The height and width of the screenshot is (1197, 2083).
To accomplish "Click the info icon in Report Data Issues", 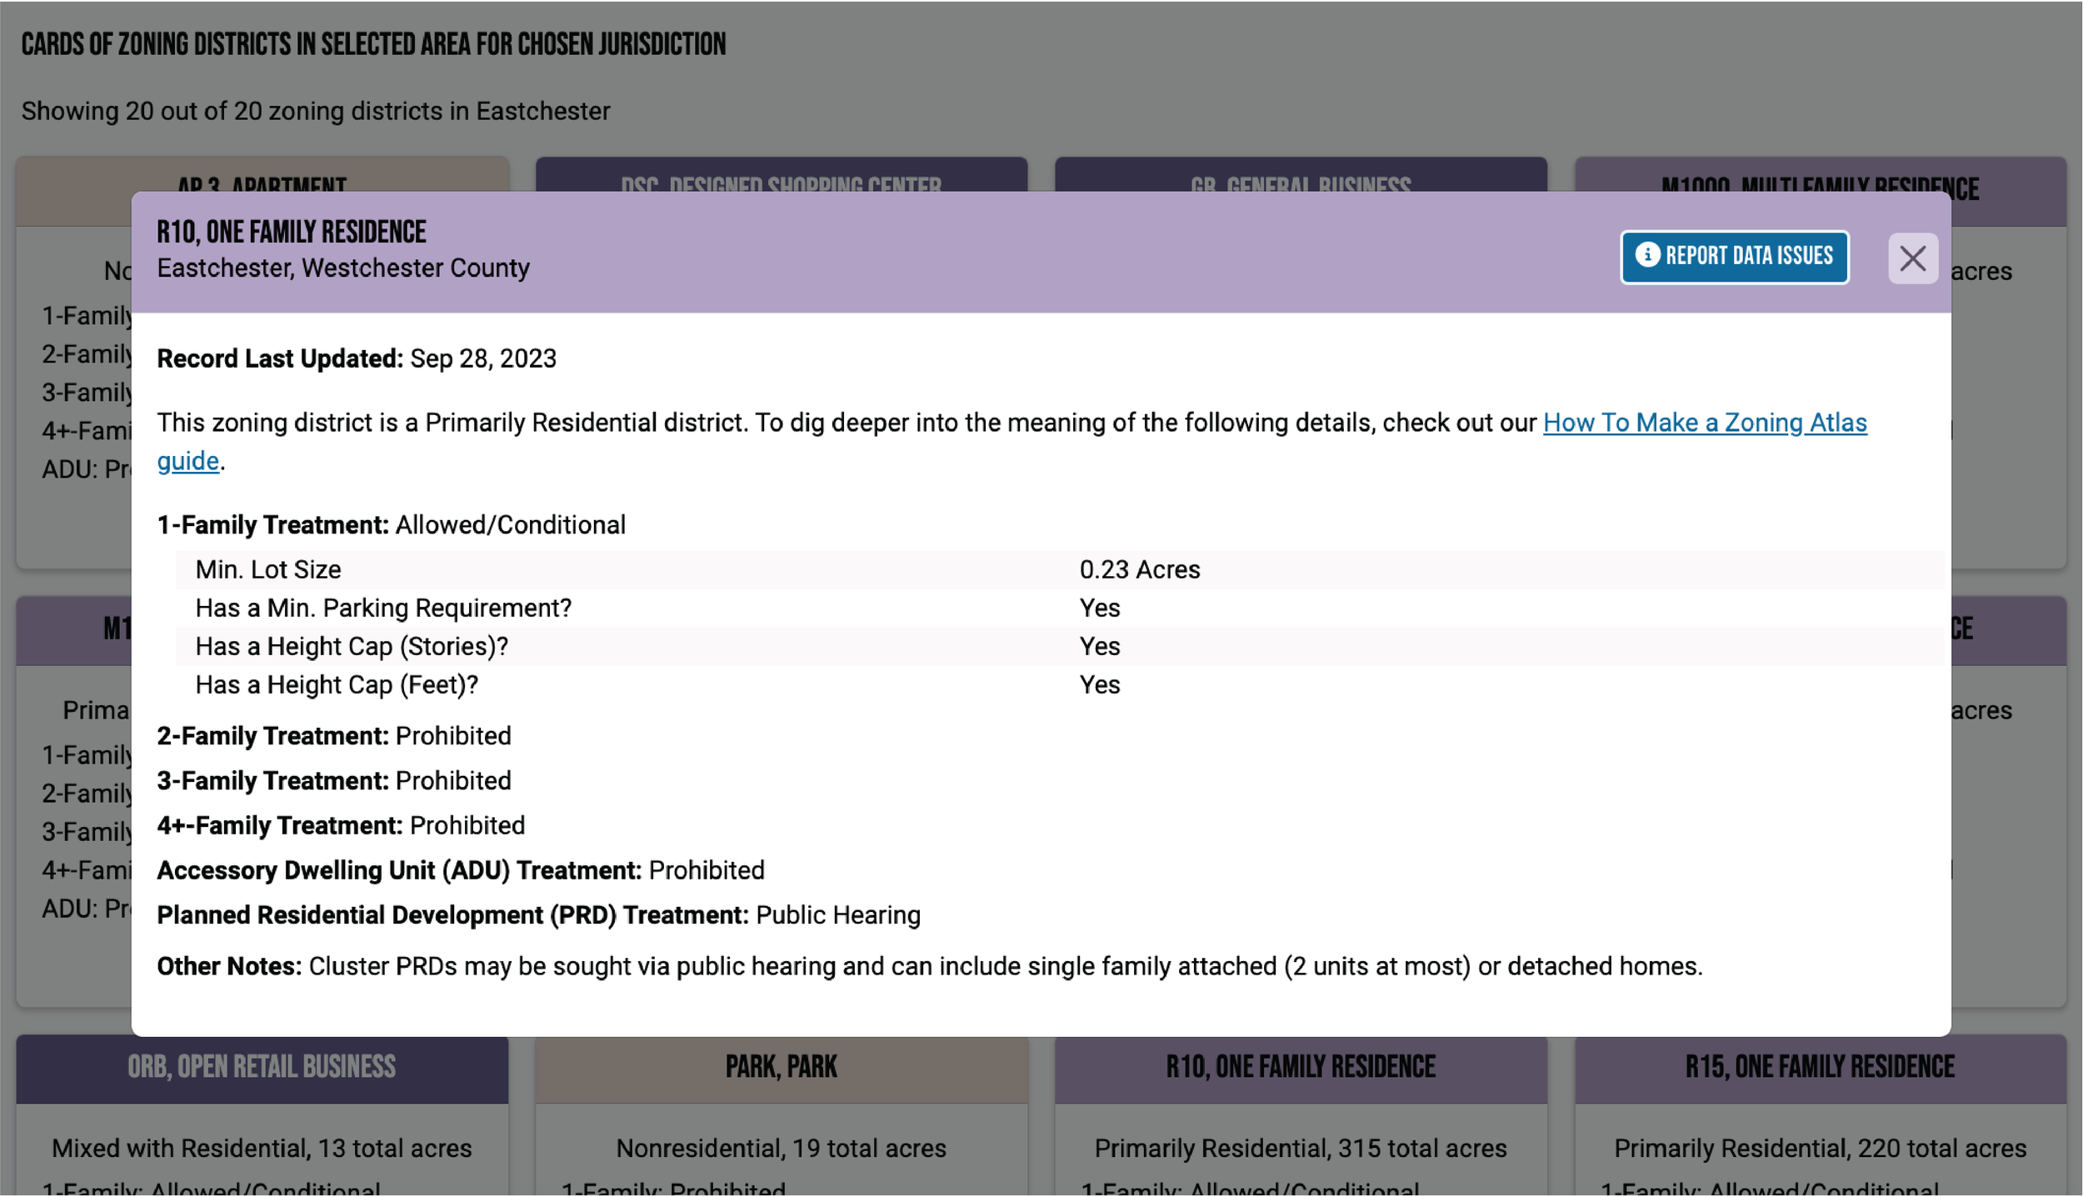I will pyautogui.click(x=1646, y=255).
